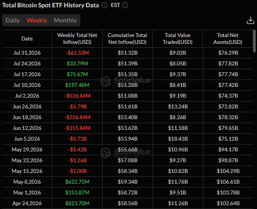Click the $58.72B cumulative inflow value
Image resolution: width=257 pixels, height=209 pixels.
(128, 193)
